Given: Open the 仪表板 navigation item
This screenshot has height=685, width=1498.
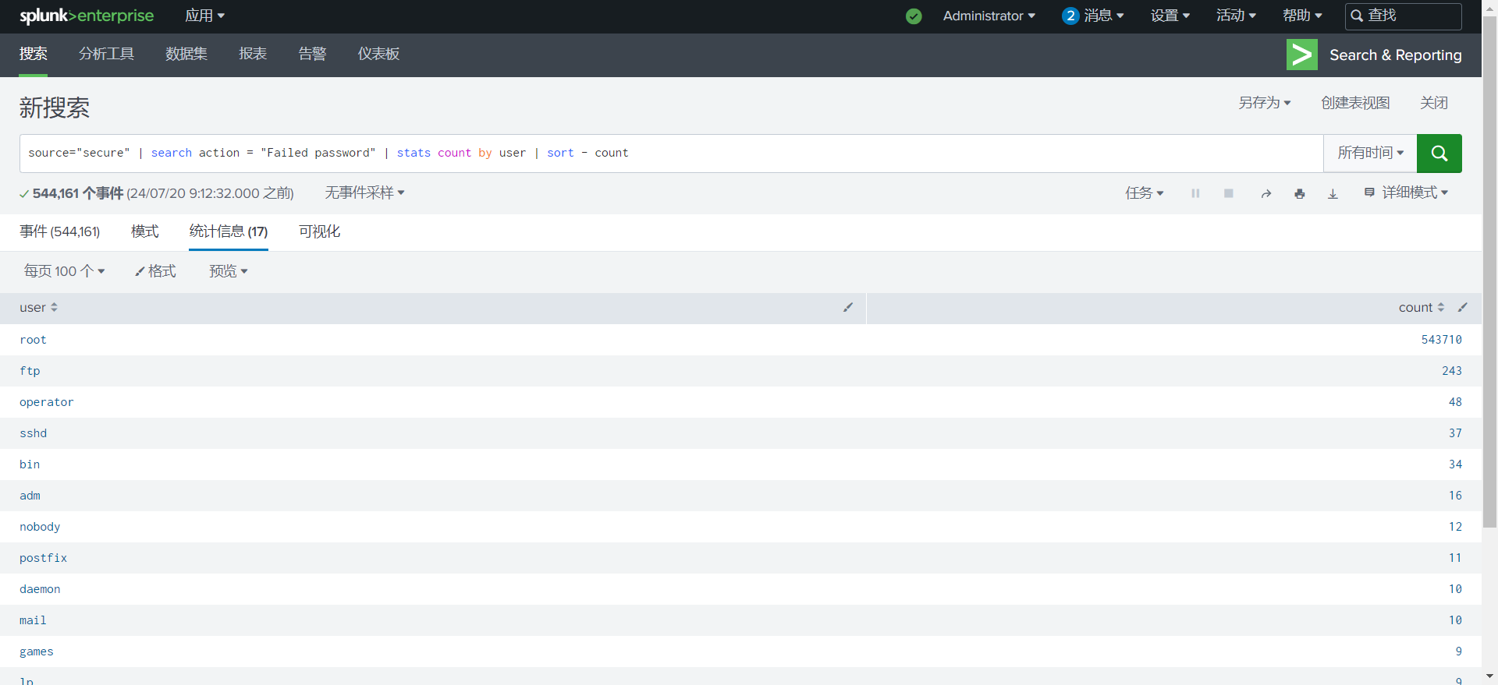Looking at the screenshot, I should 378,54.
